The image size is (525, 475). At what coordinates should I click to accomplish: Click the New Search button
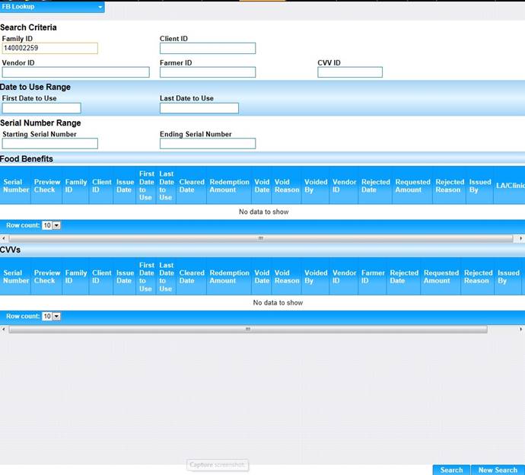497,470
